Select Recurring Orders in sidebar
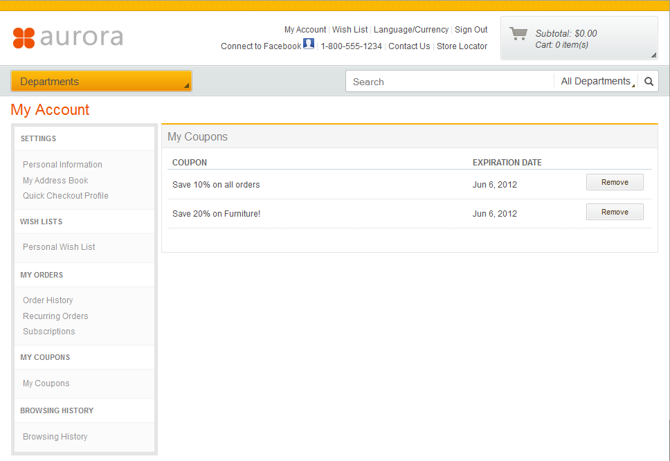Screen dimensions: 670x461 click(55, 316)
